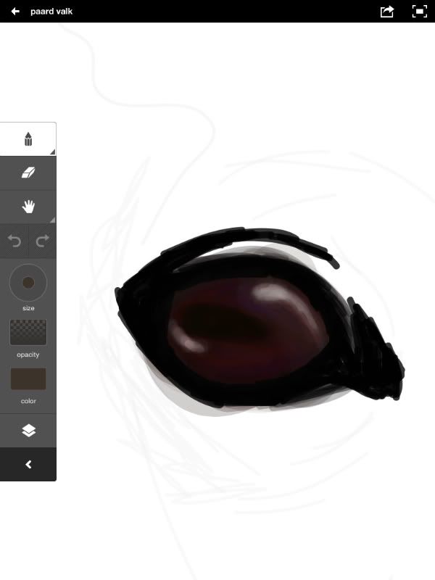Open the opacity checkerboard swatch
Viewport: 435px width, 580px height.
(x=28, y=332)
